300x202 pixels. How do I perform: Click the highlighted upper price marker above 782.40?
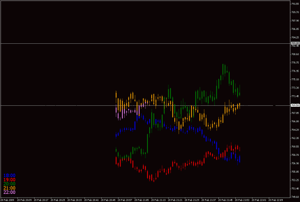pyautogui.click(x=295, y=43)
